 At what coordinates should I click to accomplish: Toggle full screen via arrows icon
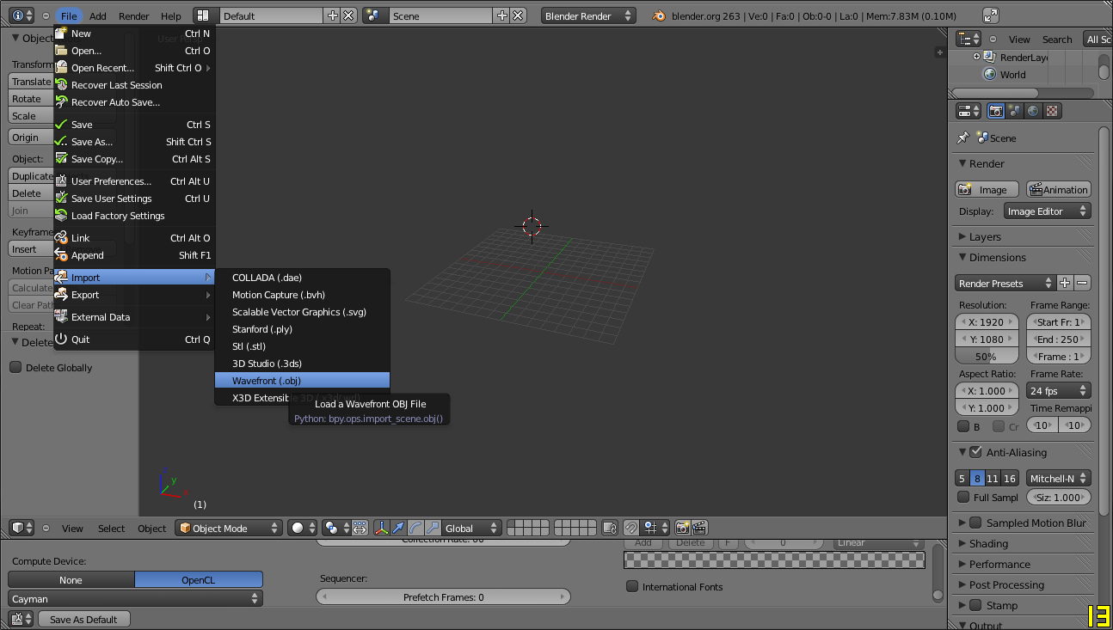(991, 15)
